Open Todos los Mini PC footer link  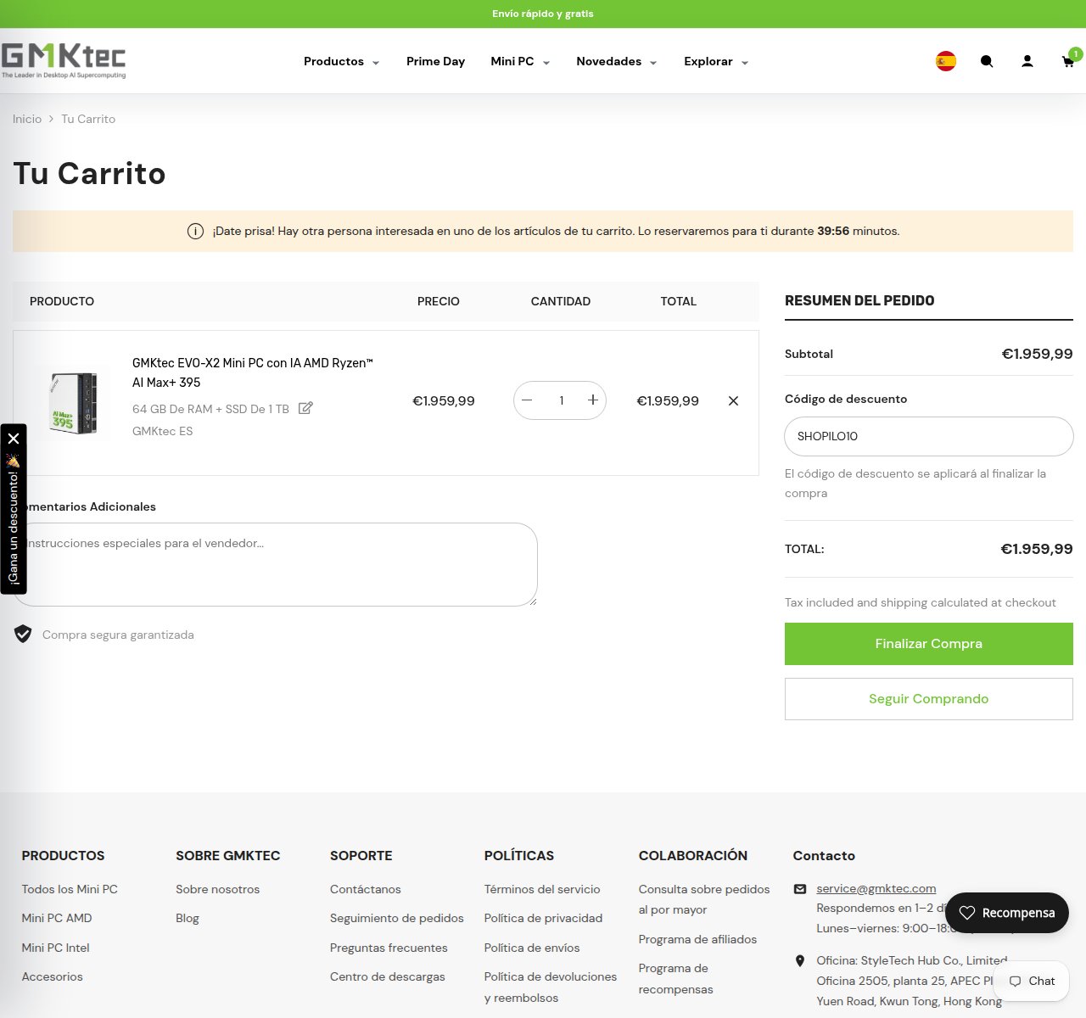tap(70, 889)
